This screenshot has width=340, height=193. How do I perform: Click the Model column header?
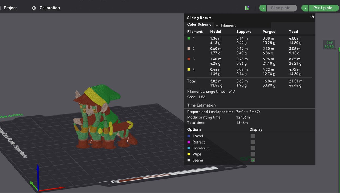pyautogui.click(x=215, y=32)
